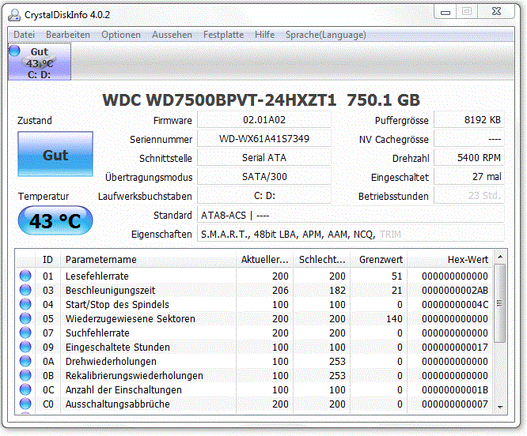The width and height of the screenshot is (527, 436).
Task: Click hex value 00000000001B
Action: [455, 390]
